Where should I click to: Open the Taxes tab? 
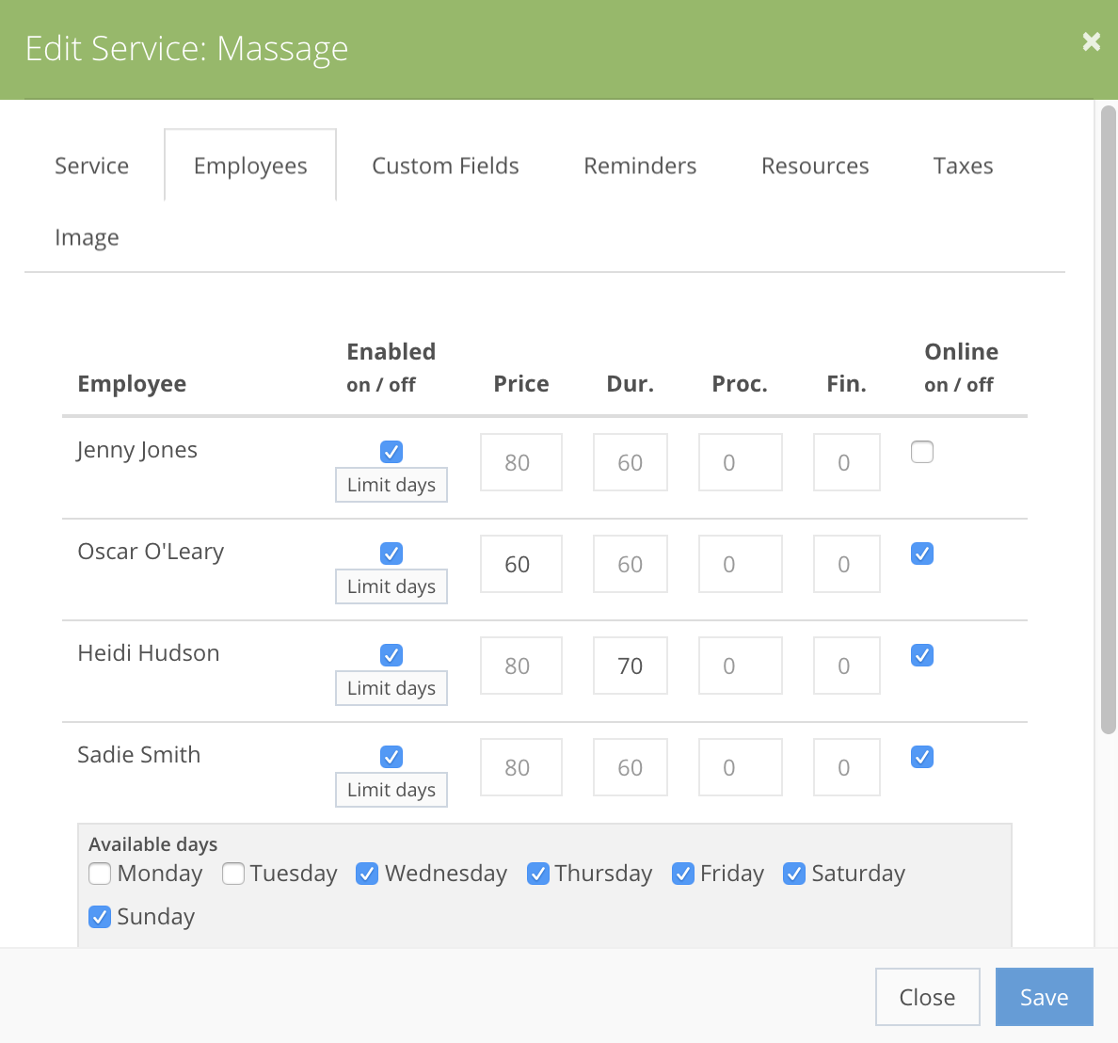pos(963,165)
